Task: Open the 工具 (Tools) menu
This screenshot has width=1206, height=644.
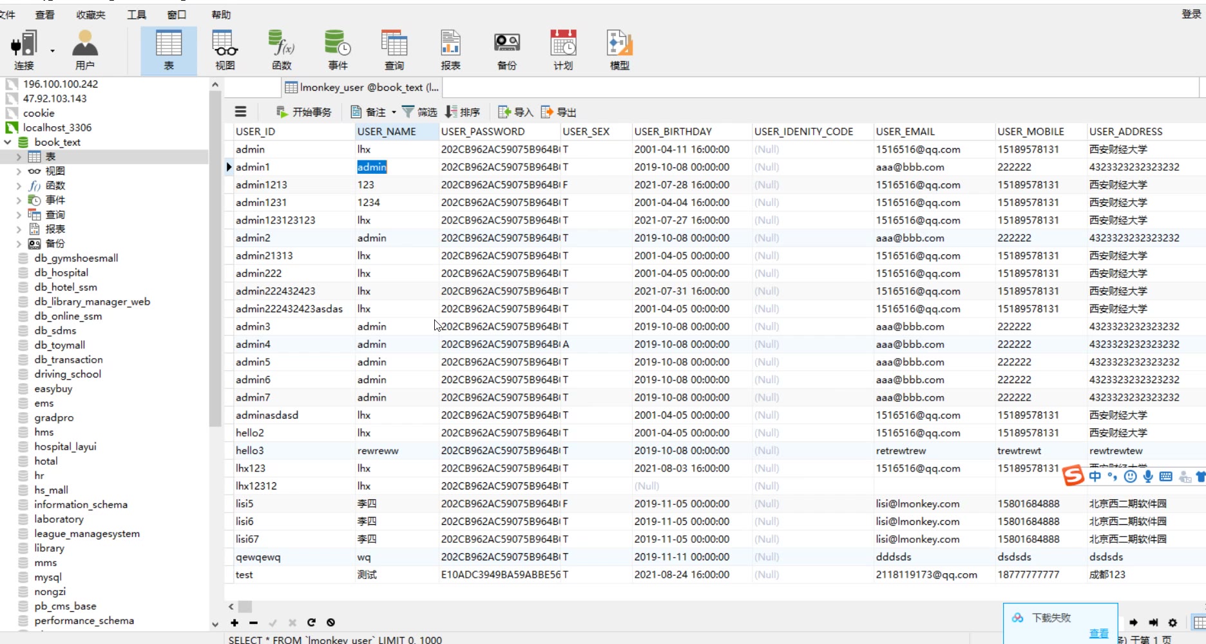Action: point(137,15)
